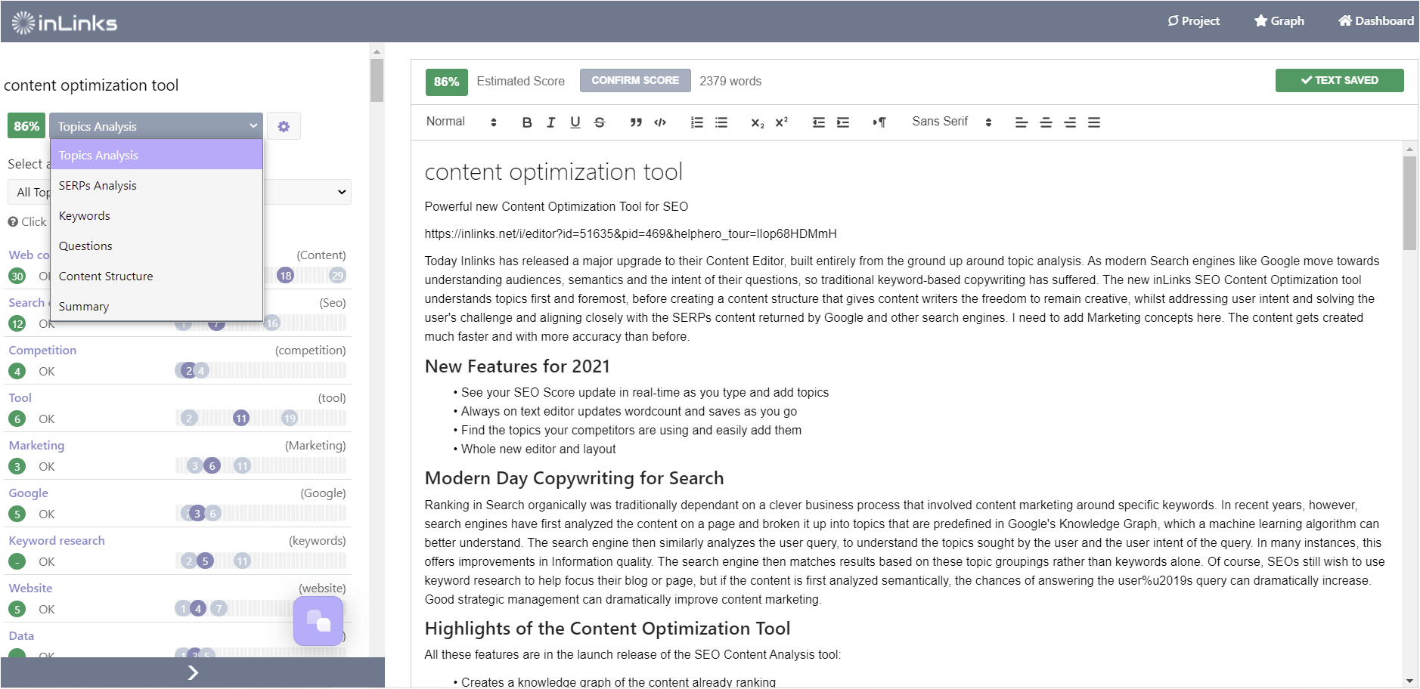Choose Keywords menu option
This screenshot has width=1420, height=689.
click(x=157, y=215)
